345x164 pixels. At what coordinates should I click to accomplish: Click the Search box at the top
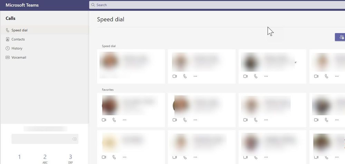click(x=217, y=5)
